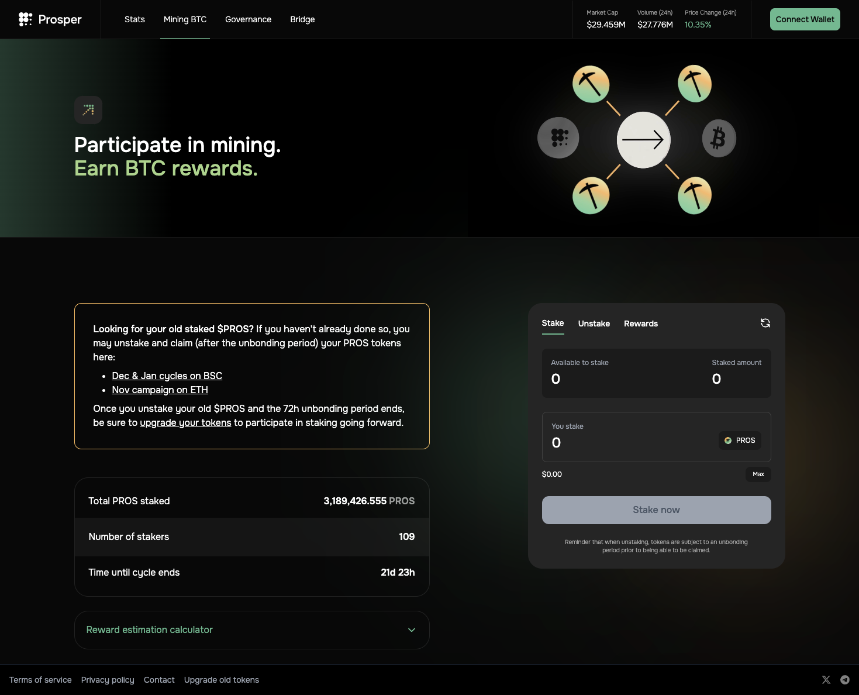Click the 109 number of stakers value

(x=406, y=536)
